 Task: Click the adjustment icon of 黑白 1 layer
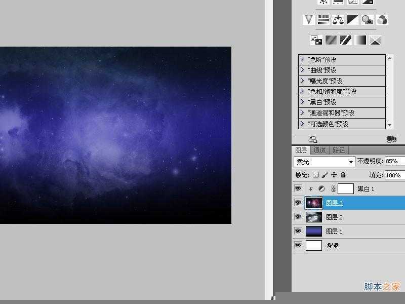click(x=321, y=188)
